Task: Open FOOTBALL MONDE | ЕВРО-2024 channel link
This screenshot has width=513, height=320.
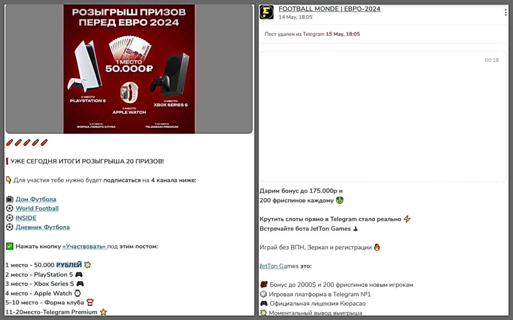Action: 329,9
